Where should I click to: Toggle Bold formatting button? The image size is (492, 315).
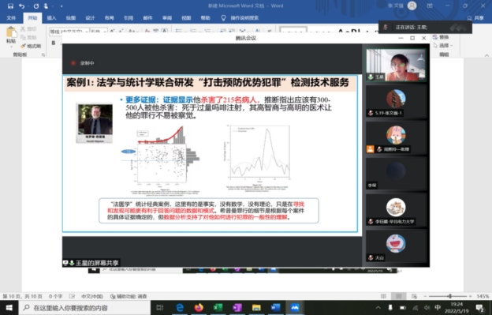point(54,43)
